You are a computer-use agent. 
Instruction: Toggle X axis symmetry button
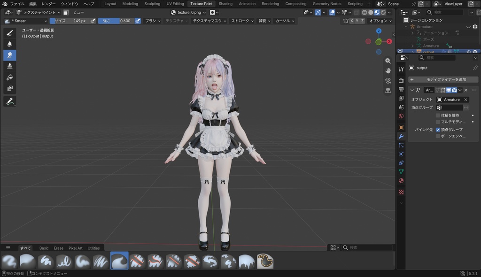point(351,21)
